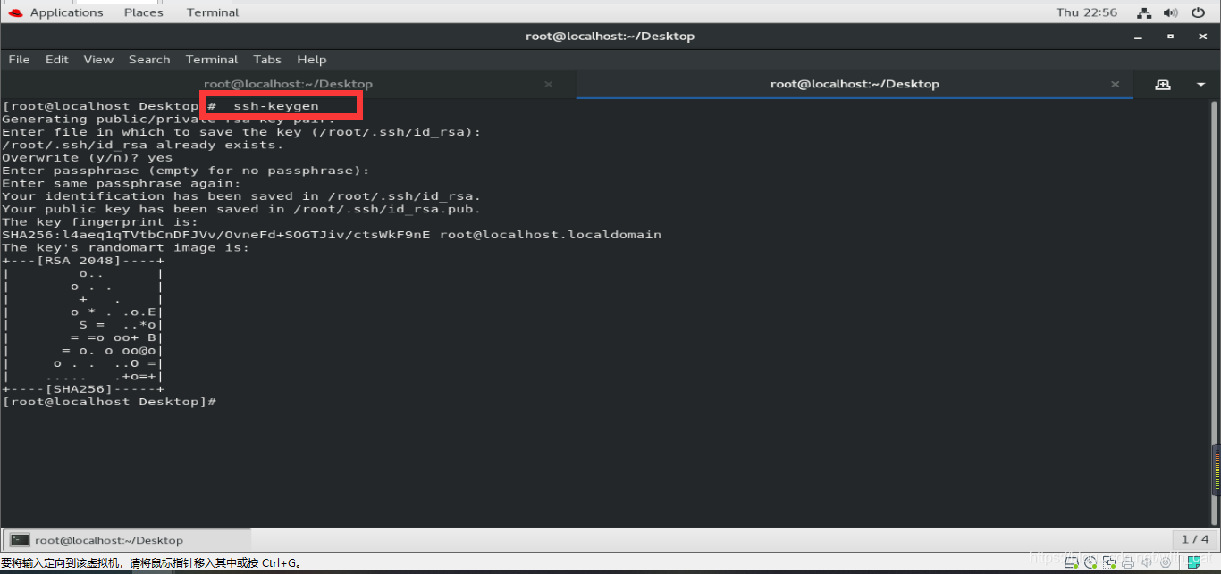This screenshot has width=1221, height=574.
Task: Click the 'Your public key has been saved' line
Action: click(x=241, y=209)
